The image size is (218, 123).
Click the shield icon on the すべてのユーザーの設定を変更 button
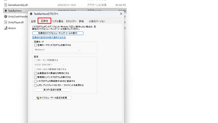click(38, 98)
